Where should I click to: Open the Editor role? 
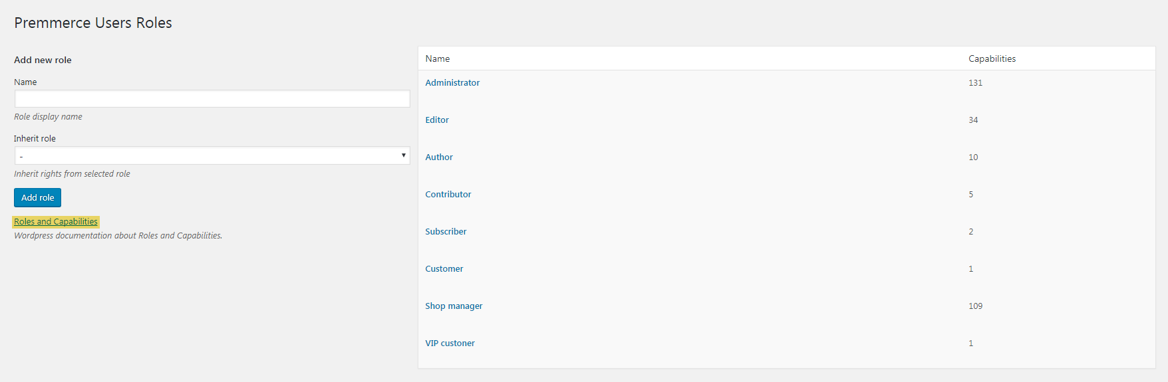pyautogui.click(x=437, y=120)
